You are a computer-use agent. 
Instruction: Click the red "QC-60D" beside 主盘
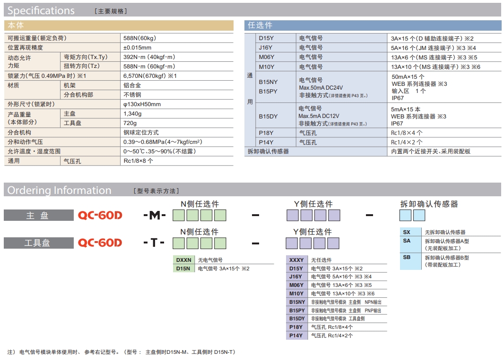100,215
